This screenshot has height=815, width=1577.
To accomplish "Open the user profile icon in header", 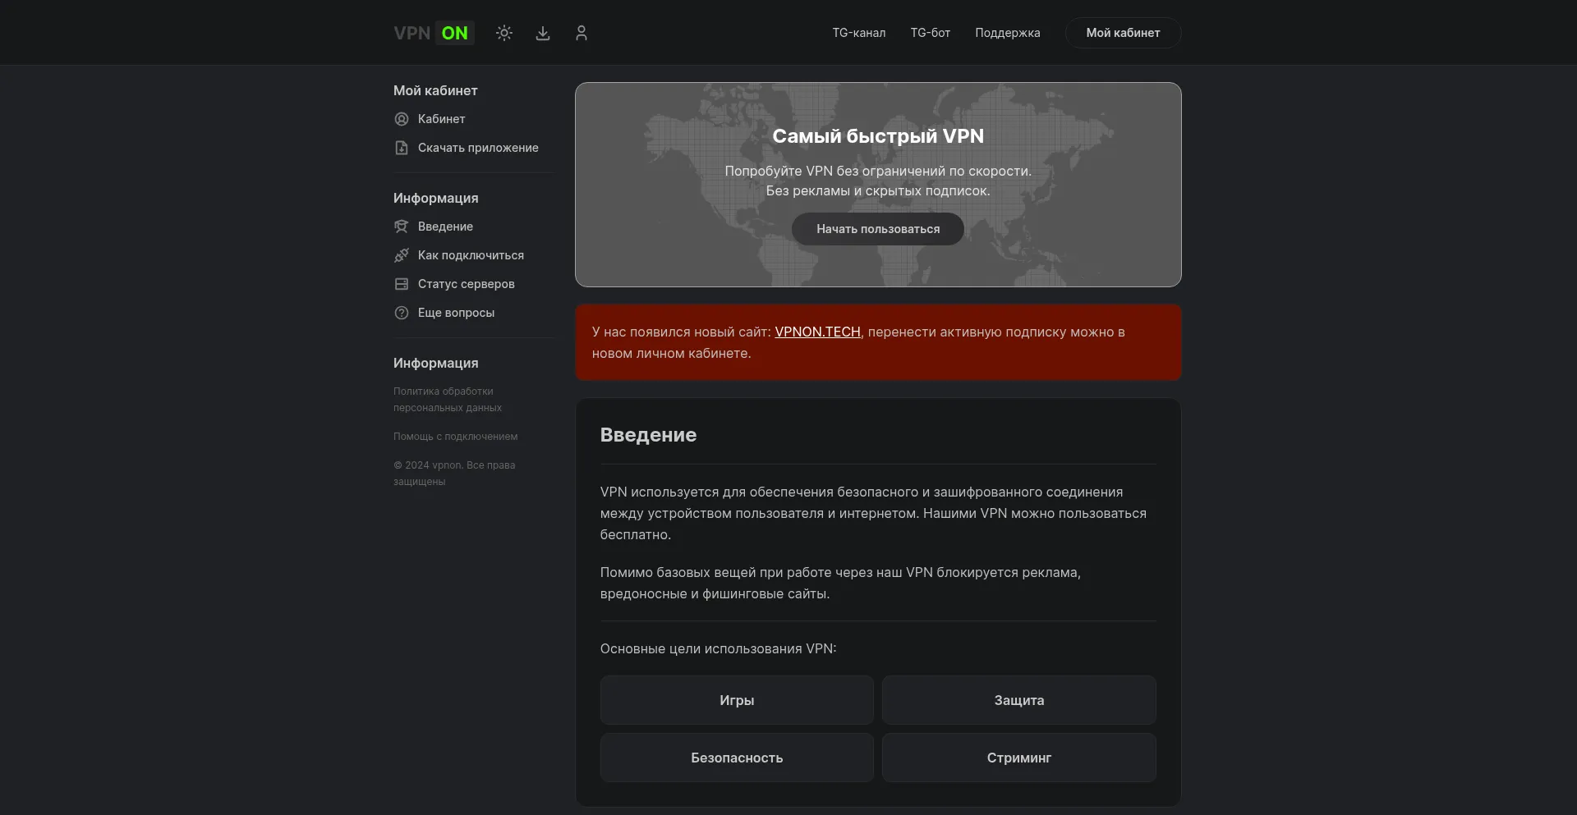I will coord(582,33).
